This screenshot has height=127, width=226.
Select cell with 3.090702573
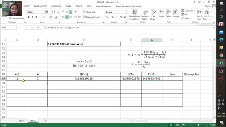pyautogui.click(x=131, y=79)
